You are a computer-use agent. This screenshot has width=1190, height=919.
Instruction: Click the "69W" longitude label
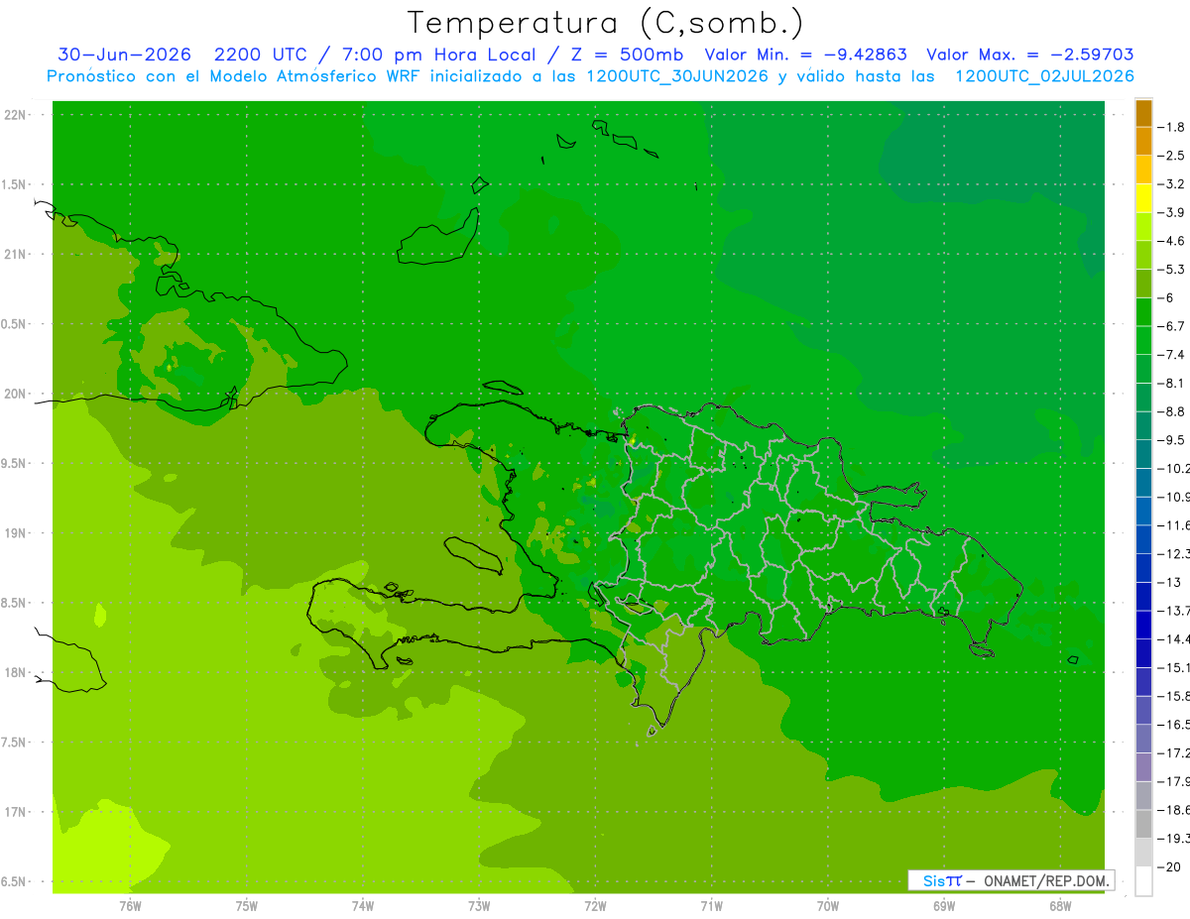coord(944,905)
